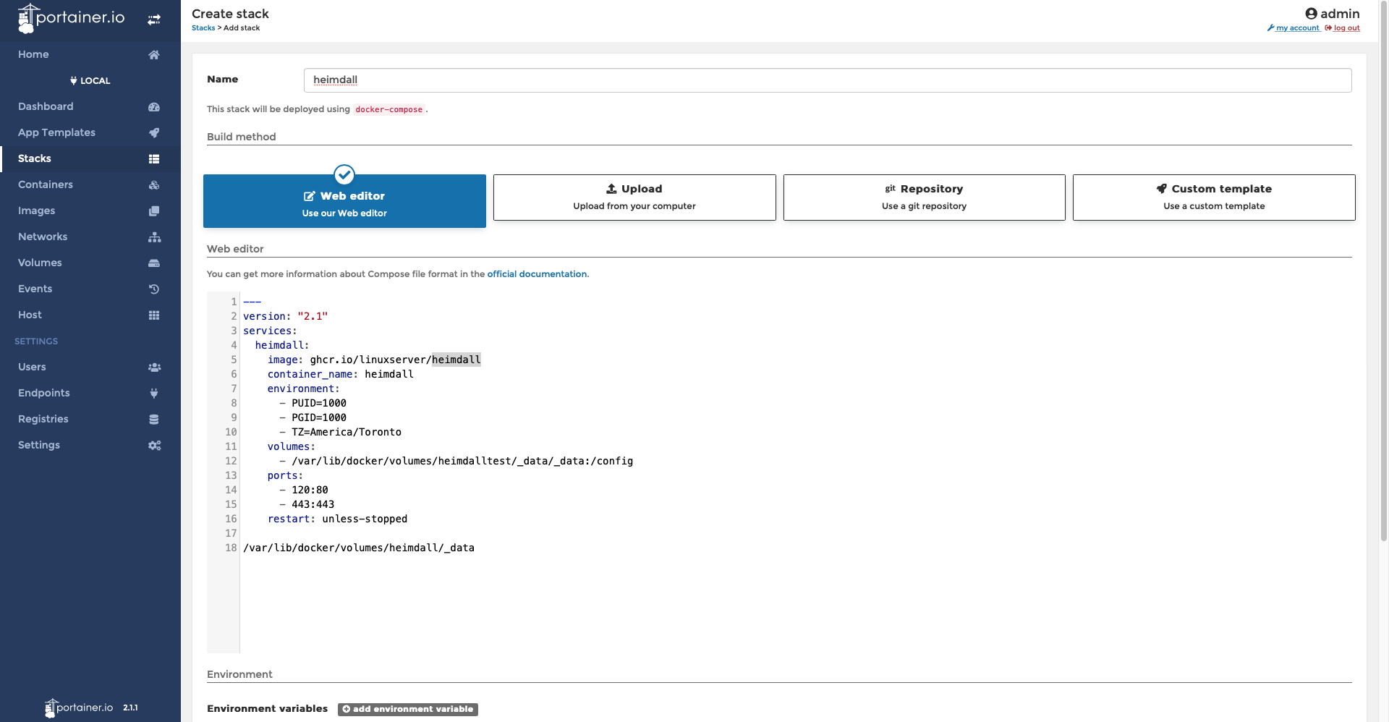Click the LOCAL endpoint label
The image size is (1389, 722).
click(x=90, y=81)
